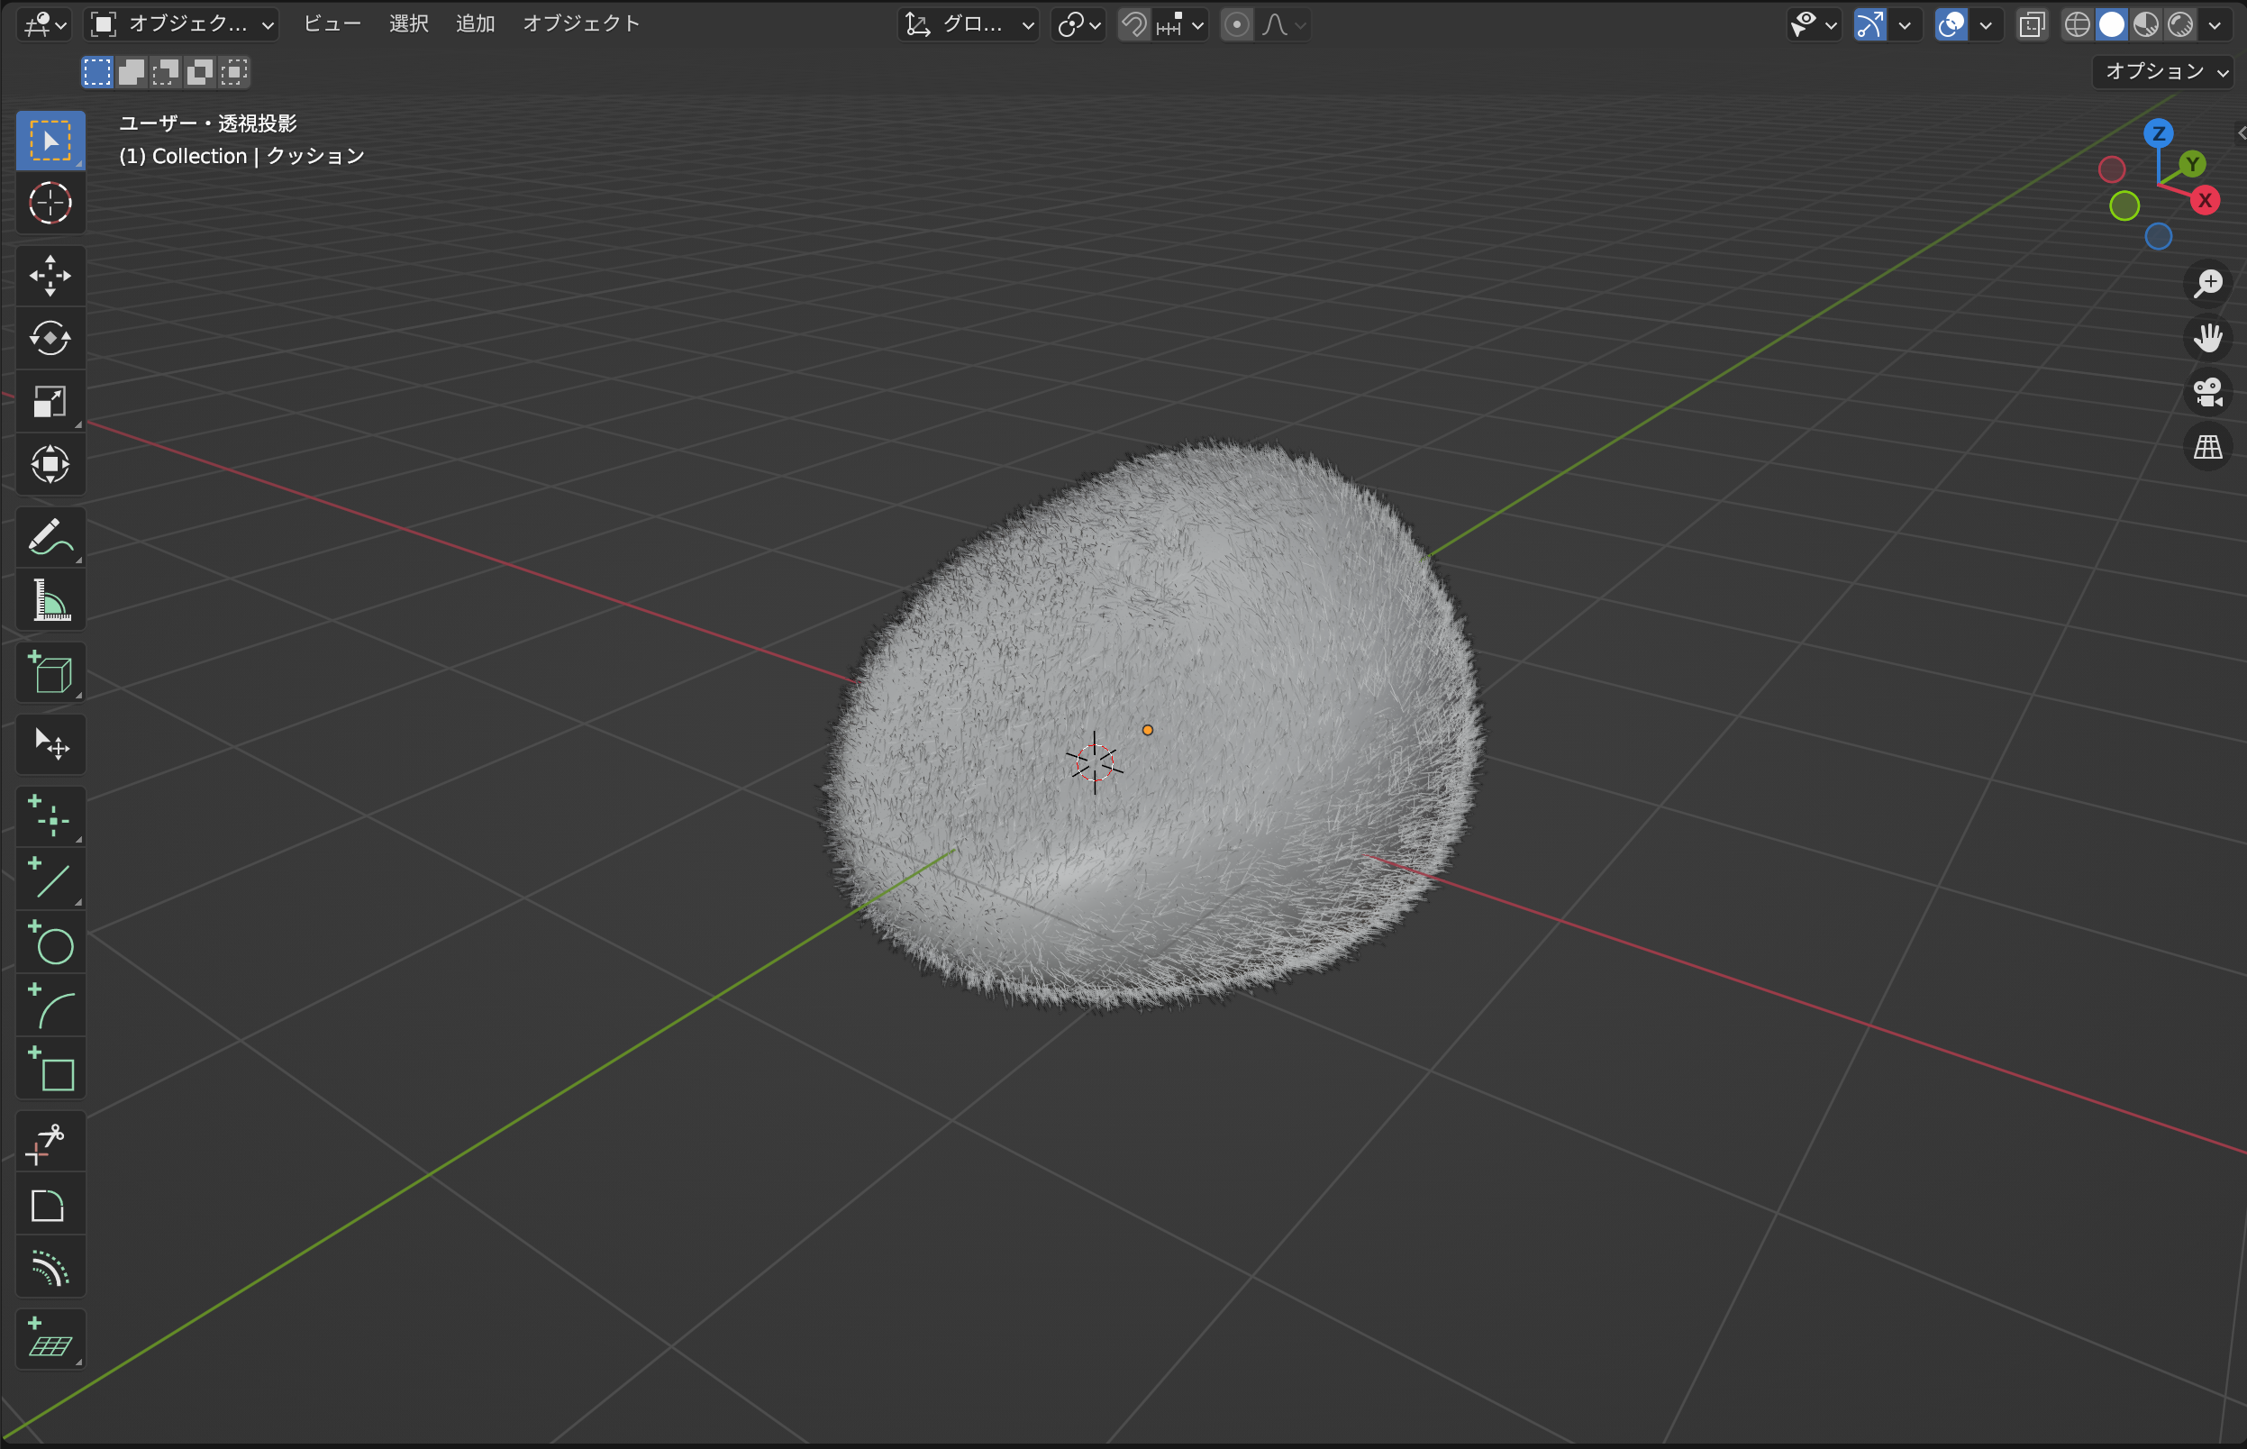Select the add square tool

pos(50,1068)
